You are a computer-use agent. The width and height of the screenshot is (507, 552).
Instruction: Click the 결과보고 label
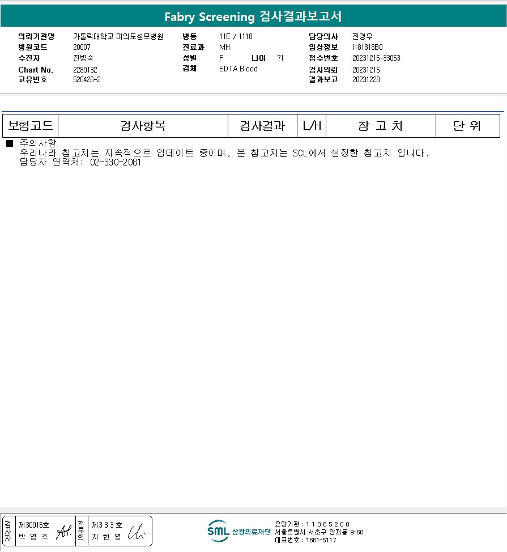pos(323,79)
